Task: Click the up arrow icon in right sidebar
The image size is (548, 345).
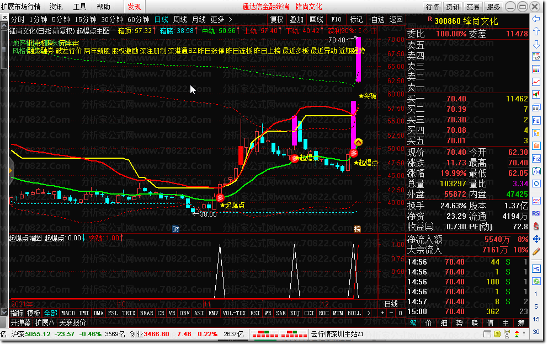Action: pos(536,31)
